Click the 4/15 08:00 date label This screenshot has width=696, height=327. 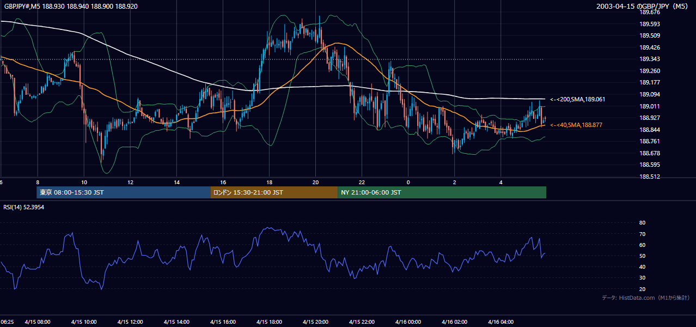click(x=37, y=322)
